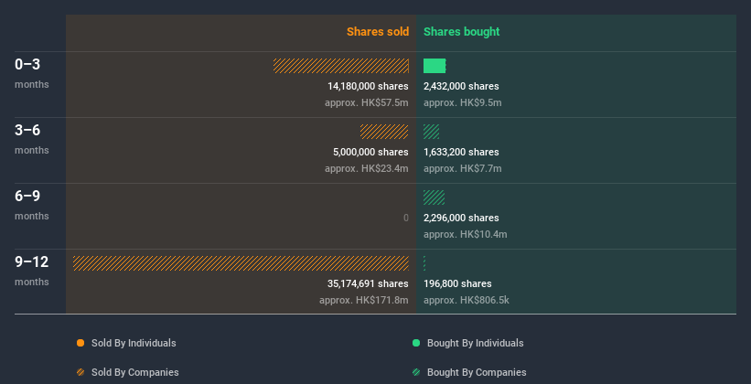Click approx. HK$23.4m text

pyautogui.click(x=367, y=168)
